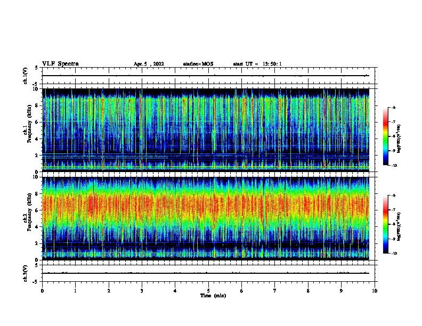
Task: Click the ch.3 voltage waveform trace
Action: 206,273
